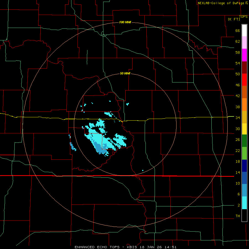Pick the steel light-blue legend color band
The height and width of the screenshot is (249, 249).
coord(244,190)
